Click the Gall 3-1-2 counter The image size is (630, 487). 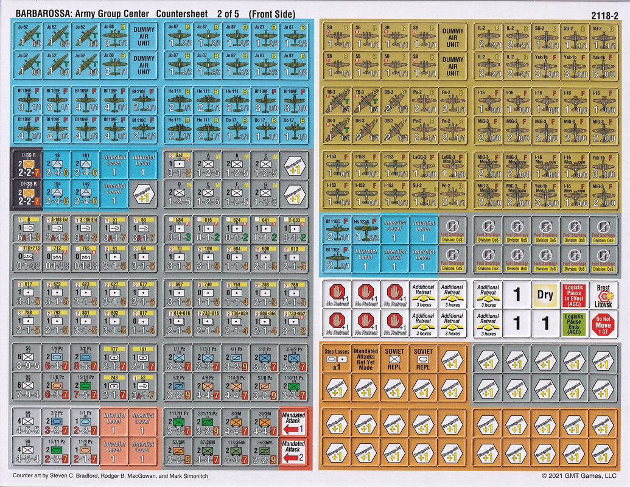179,165
